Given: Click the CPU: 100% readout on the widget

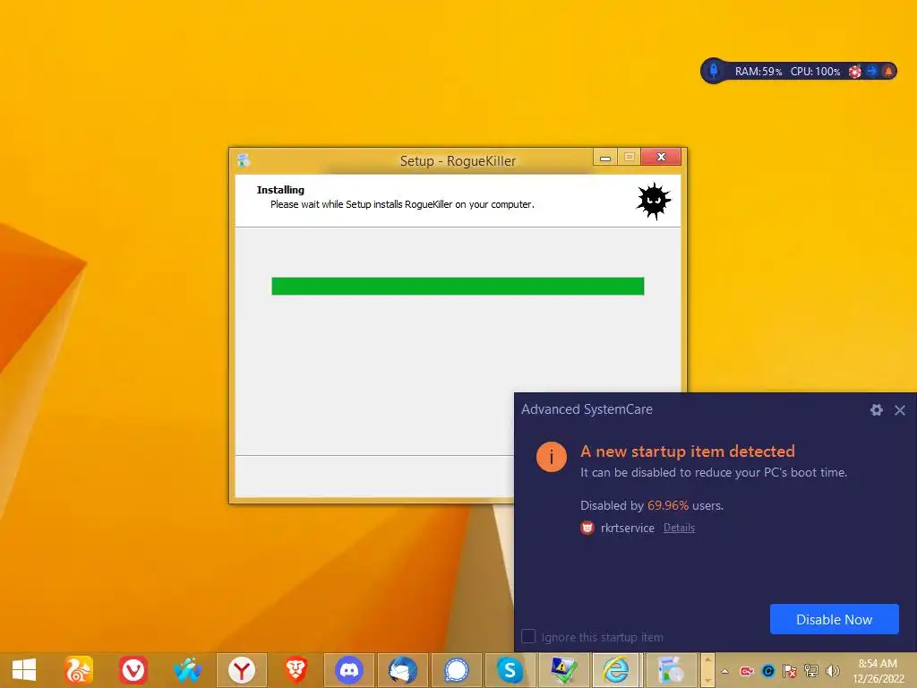Looking at the screenshot, I should [815, 72].
